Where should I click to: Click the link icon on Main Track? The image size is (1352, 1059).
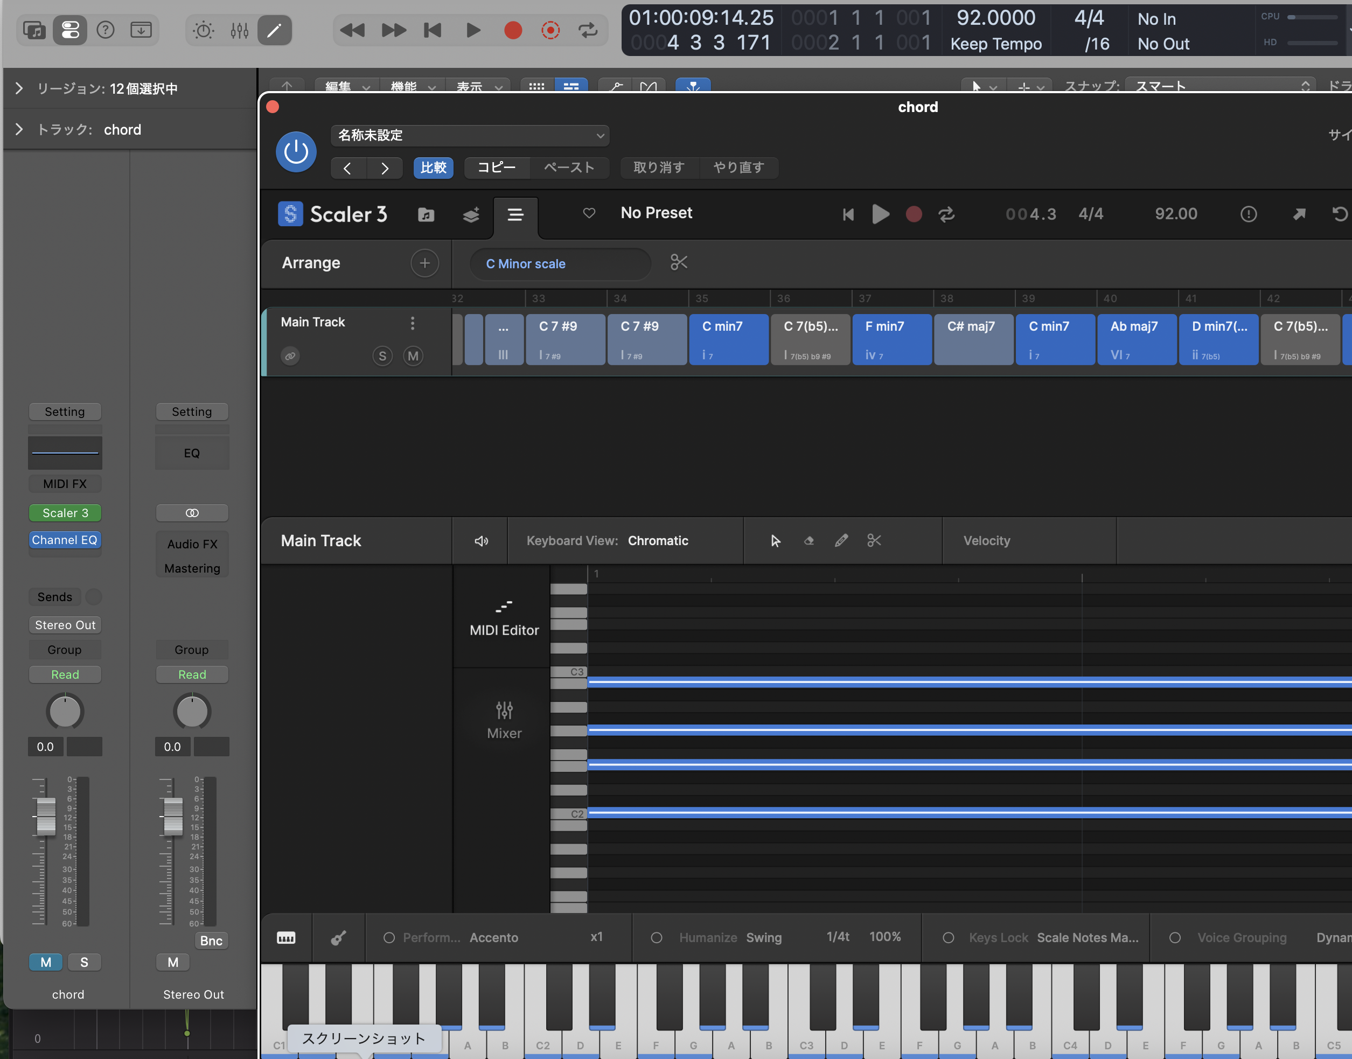pos(289,356)
